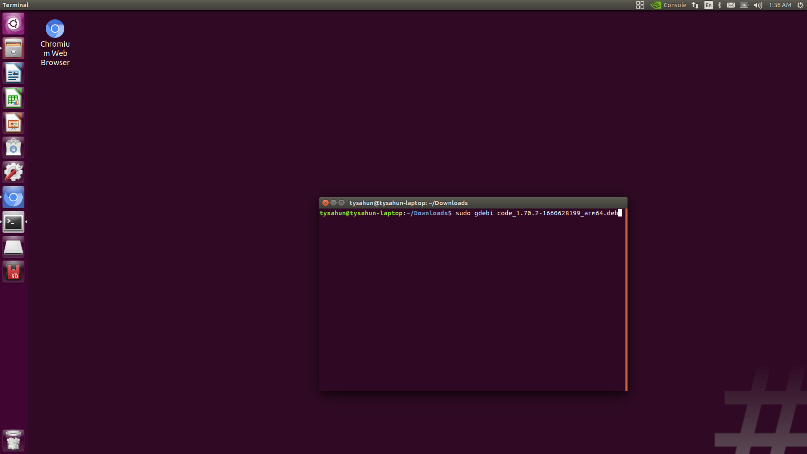Launch LibreOffice Writer from the launcher
This screenshot has height=454, width=807.
(13, 73)
